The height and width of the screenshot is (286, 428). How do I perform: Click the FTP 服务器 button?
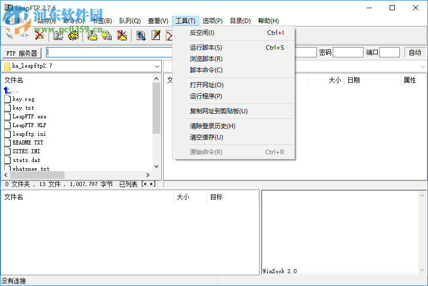point(22,53)
